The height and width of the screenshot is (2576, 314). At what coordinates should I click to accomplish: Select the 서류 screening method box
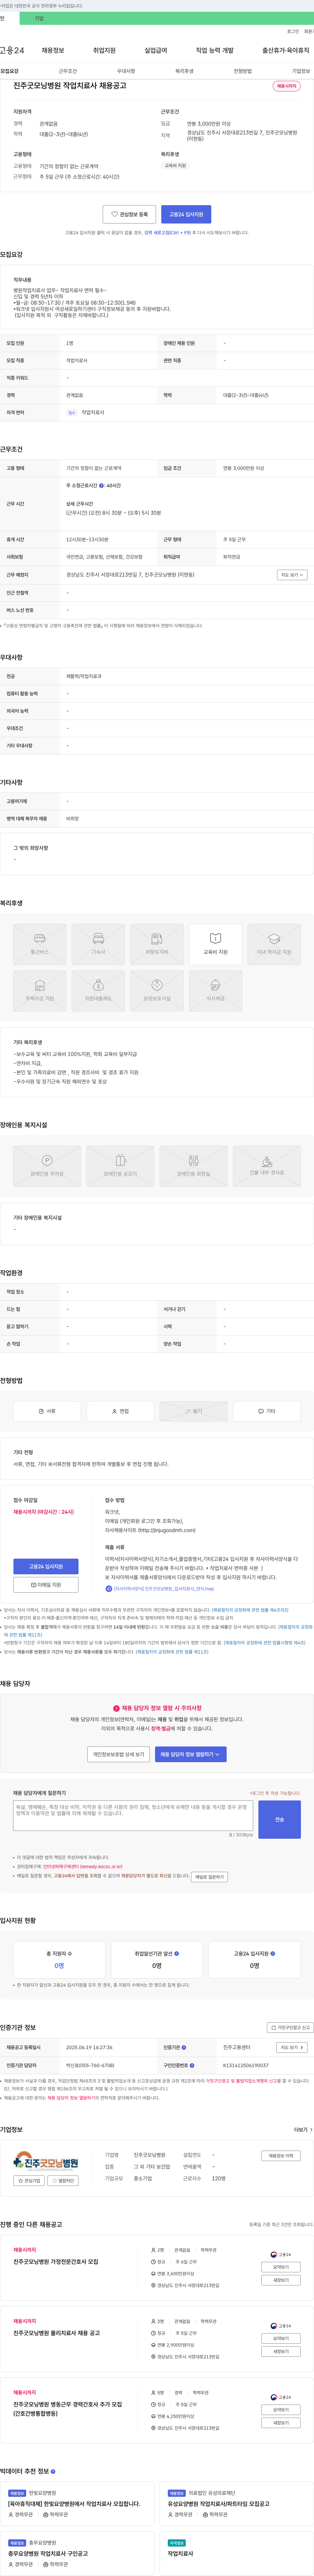(x=47, y=1411)
